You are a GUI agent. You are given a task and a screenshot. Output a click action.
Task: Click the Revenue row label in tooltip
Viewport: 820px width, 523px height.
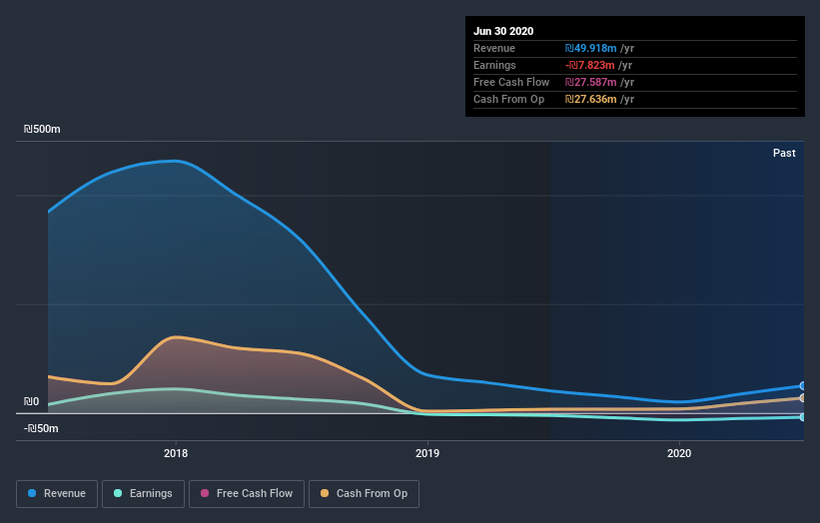click(x=494, y=48)
